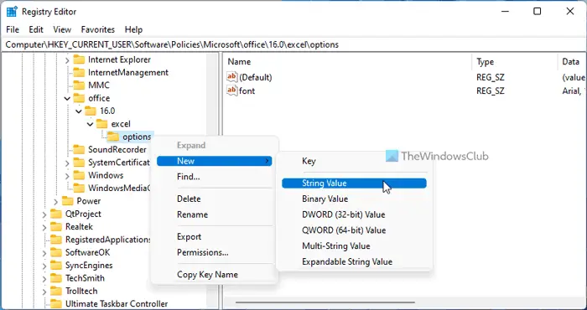Choose String Value from New submenu
The height and width of the screenshot is (310, 587).
click(354, 183)
